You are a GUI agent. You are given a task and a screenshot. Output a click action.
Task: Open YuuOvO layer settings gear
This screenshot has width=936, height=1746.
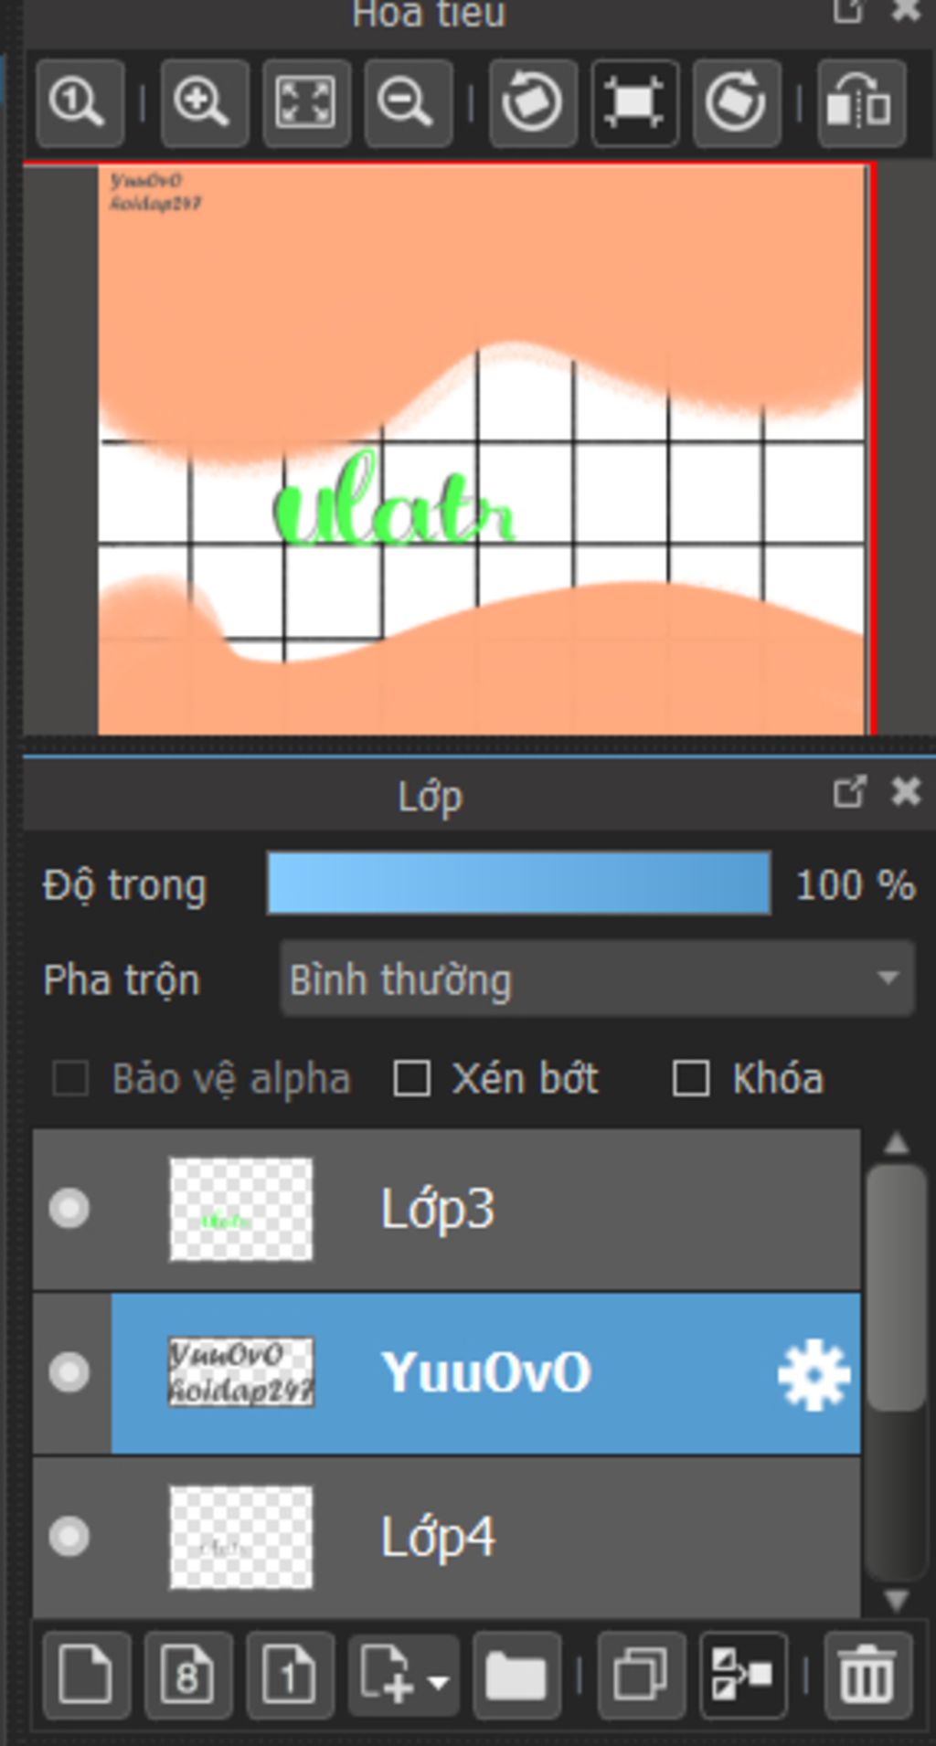[x=813, y=1373]
